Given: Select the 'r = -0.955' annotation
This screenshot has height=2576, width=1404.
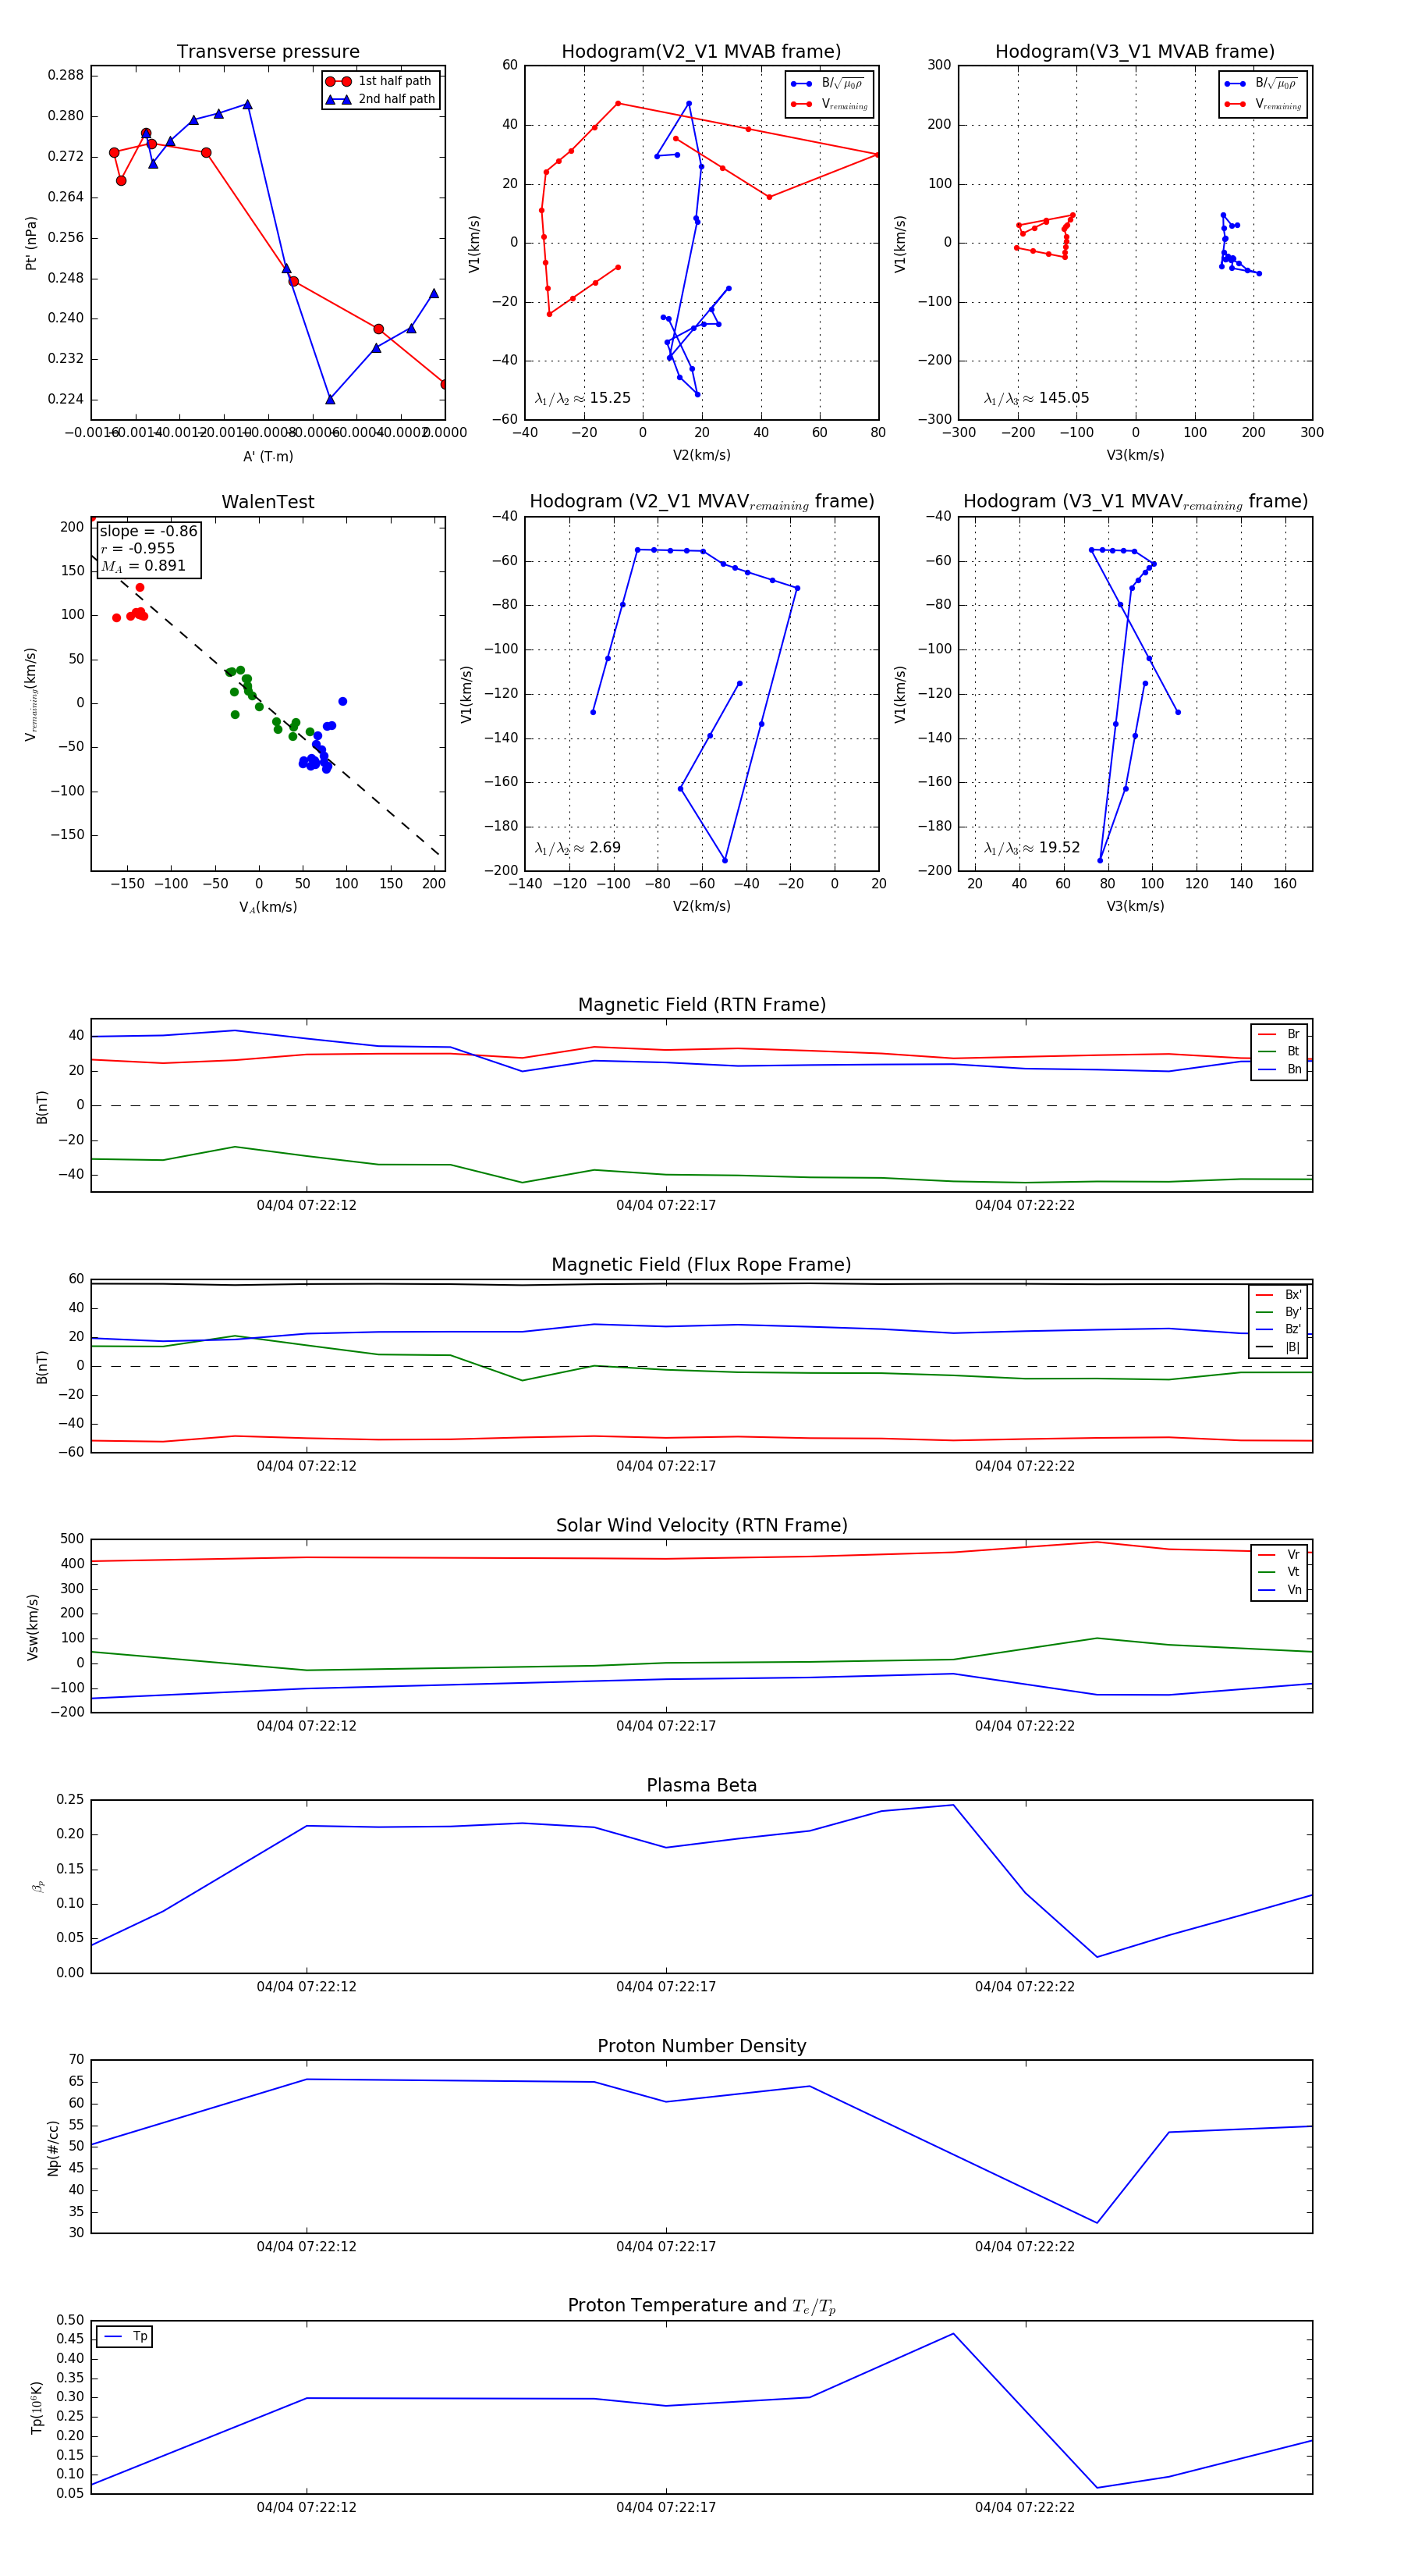Looking at the screenshot, I should 138,548.
